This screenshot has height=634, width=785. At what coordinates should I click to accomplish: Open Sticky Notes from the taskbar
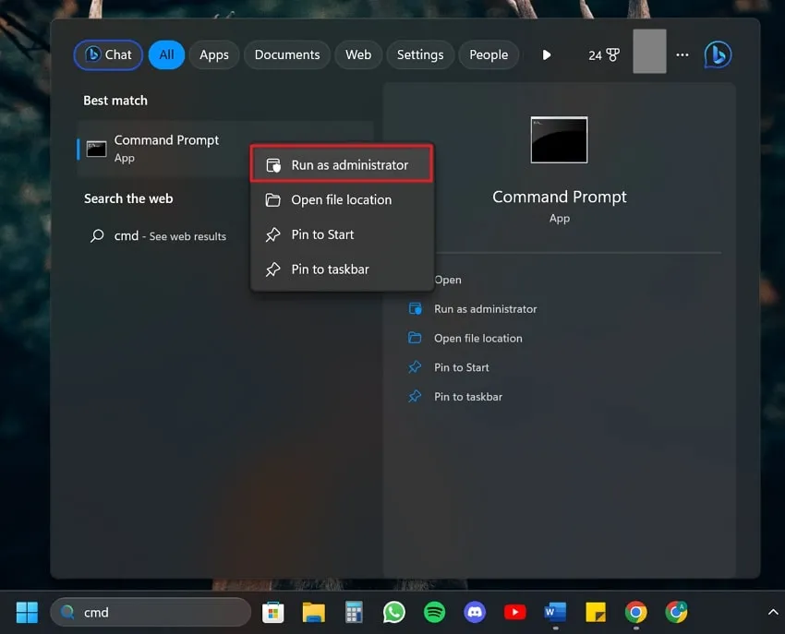(x=596, y=612)
